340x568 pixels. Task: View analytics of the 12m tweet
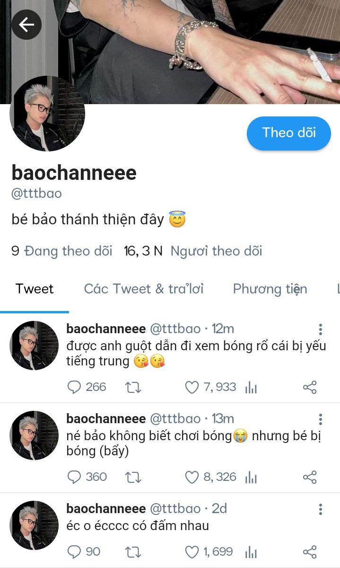(251, 388)
